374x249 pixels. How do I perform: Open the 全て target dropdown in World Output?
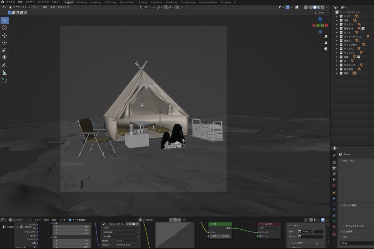pos(269,228)
